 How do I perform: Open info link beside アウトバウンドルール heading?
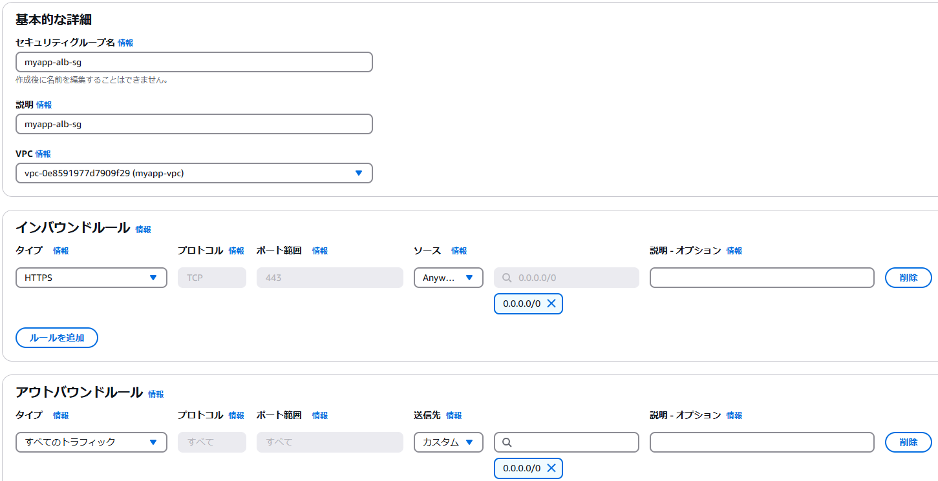click(156, 394)
